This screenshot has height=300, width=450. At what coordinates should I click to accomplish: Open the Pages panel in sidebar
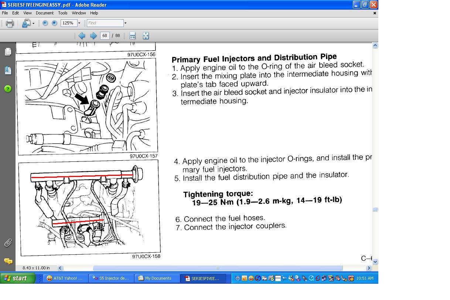[x=8, y=52]
